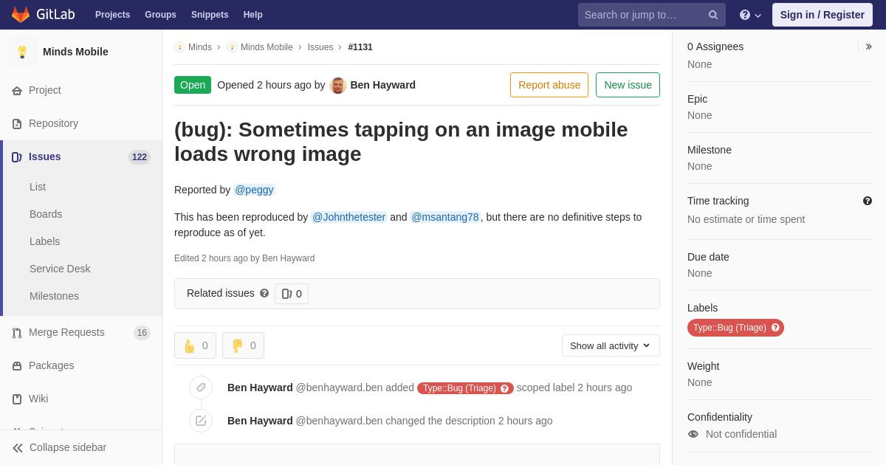Viewport: 886px width, 465px height.
Task: Click the Type::Bug label help icon in sidebar
Action: [775, 328]
